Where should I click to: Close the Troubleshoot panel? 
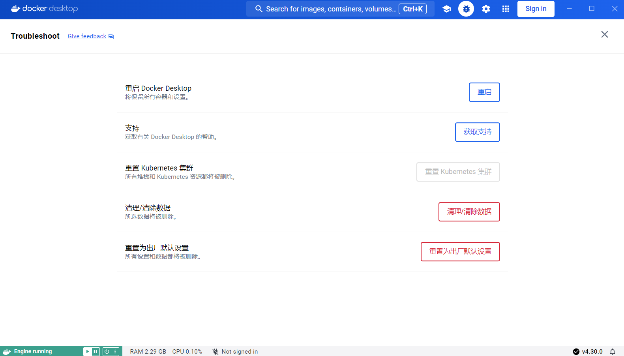tap(604, 35)
